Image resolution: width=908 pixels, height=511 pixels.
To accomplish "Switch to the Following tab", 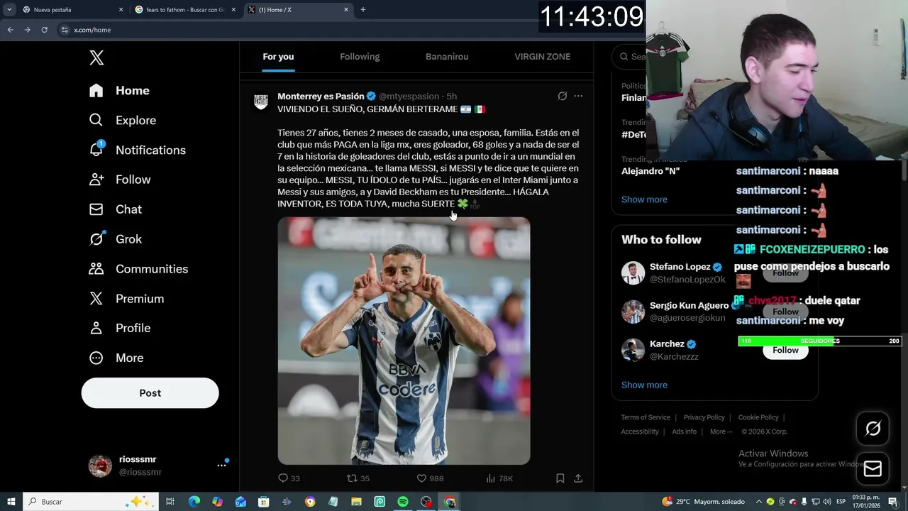I will pyautogui.click(x=360, y=57).
